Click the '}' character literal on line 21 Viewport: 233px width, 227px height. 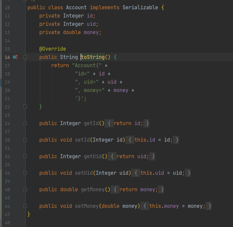80,99
